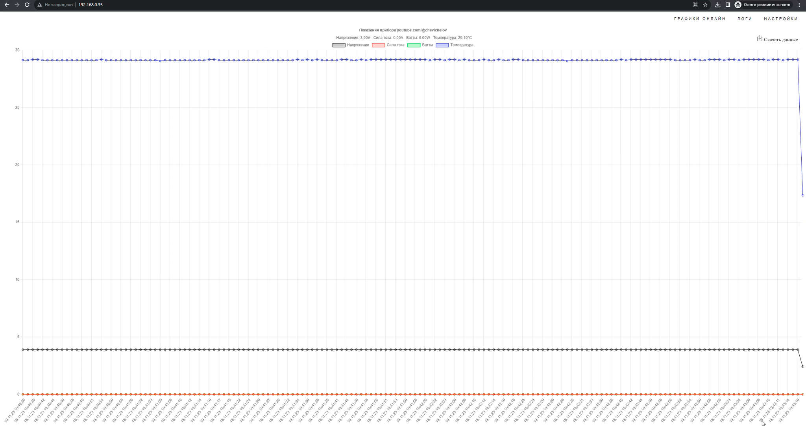Click the first black voltage point at chart start
Screen dimensions: 806x426
pos(23,349)
